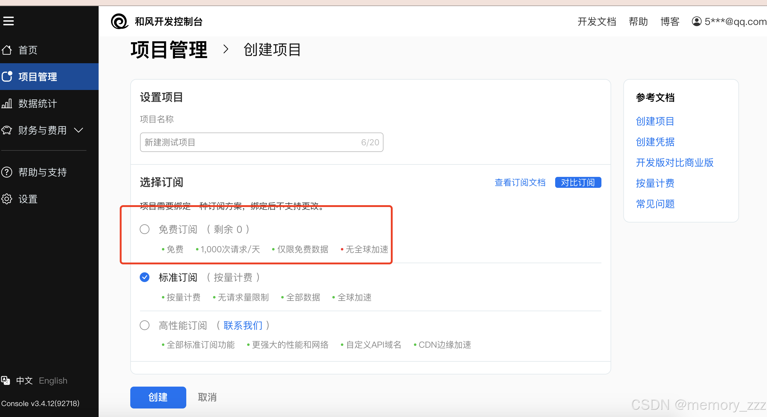Click the hamburger menu icon
This screenshot has width=767, height=417.
[9, 21]
